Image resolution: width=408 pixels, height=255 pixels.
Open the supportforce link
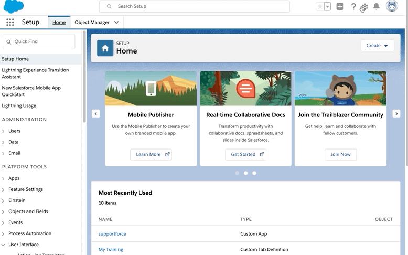pyautogui.click(x=112, y=234)
